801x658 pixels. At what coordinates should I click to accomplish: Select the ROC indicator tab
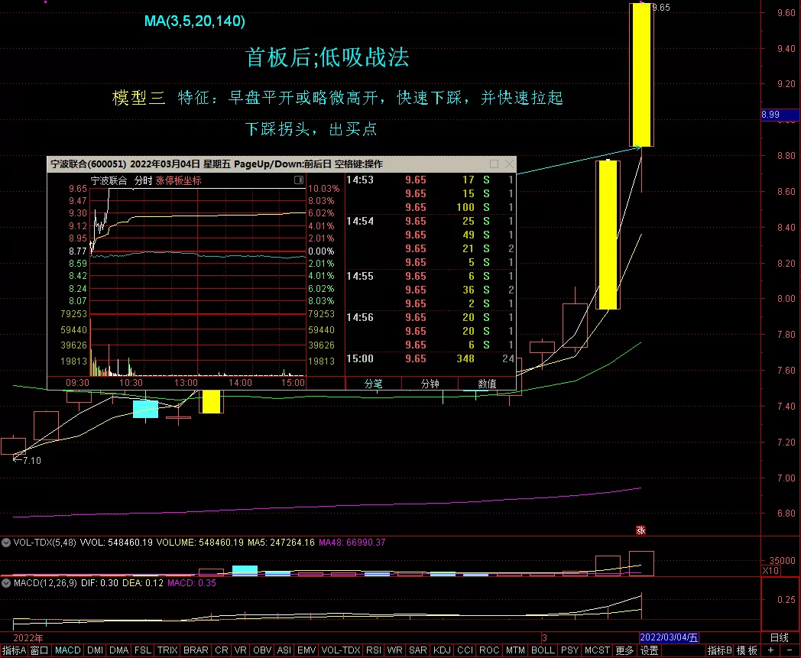point(489,650)
